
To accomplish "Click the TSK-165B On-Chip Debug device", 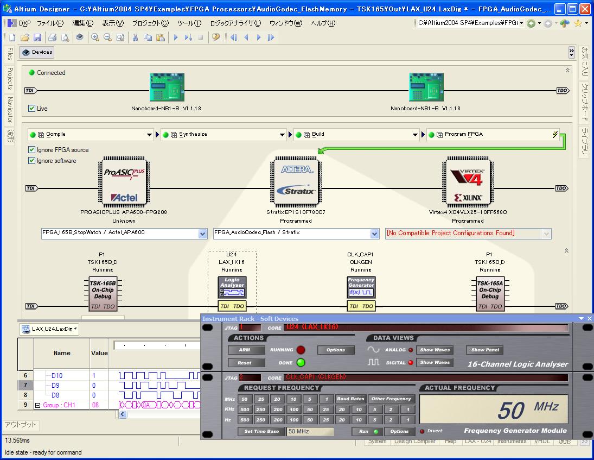I will point(103,293).
